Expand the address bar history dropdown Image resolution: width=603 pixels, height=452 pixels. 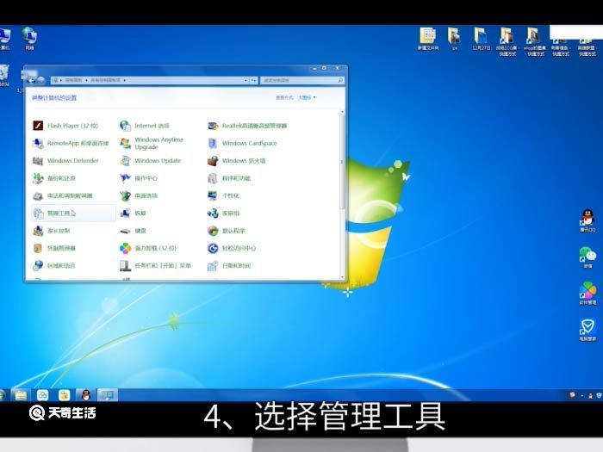click(246, 80)
